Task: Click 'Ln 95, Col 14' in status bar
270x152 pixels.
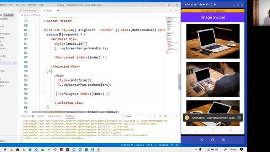Action: [127, 145]
